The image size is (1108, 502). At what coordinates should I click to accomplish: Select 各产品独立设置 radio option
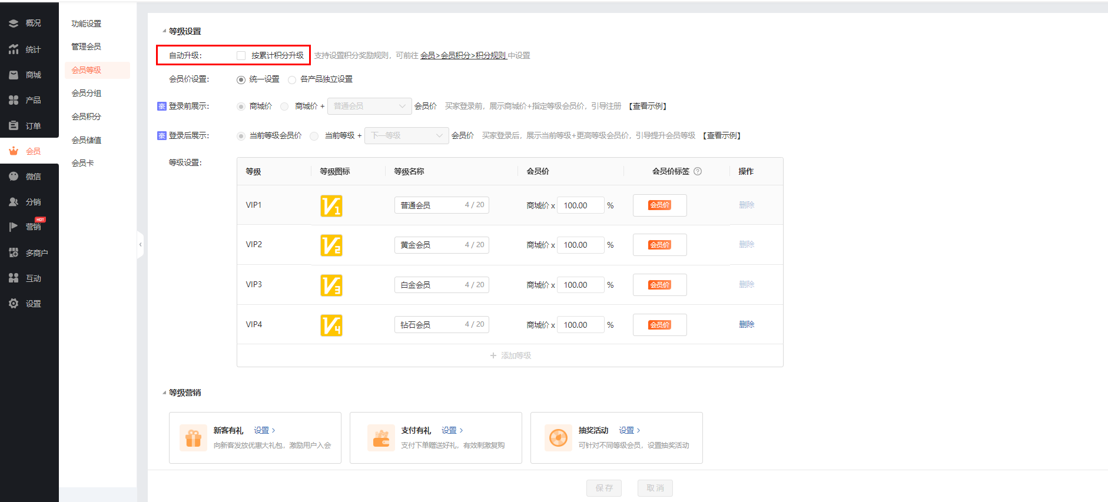292,79
